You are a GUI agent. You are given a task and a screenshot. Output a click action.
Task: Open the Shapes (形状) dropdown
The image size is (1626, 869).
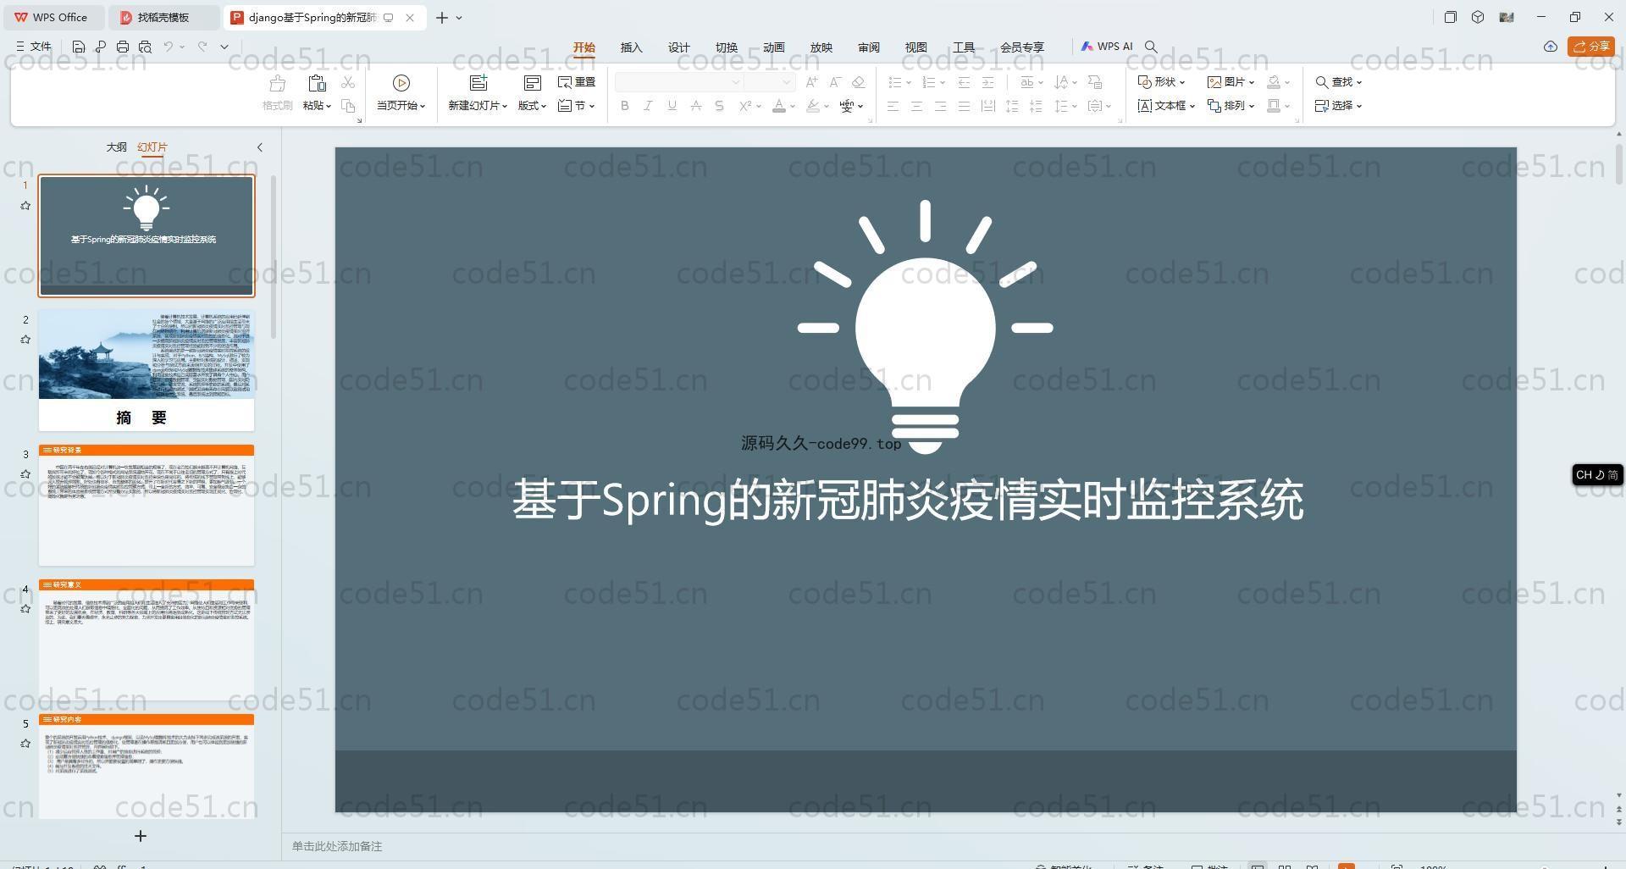[1161, 82]
